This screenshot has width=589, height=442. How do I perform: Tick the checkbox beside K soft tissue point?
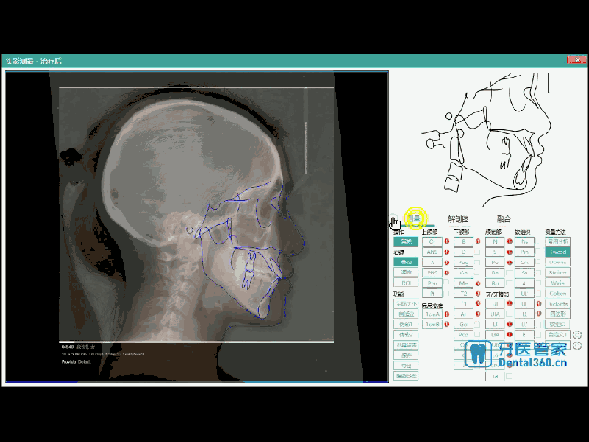pos(538,334)
